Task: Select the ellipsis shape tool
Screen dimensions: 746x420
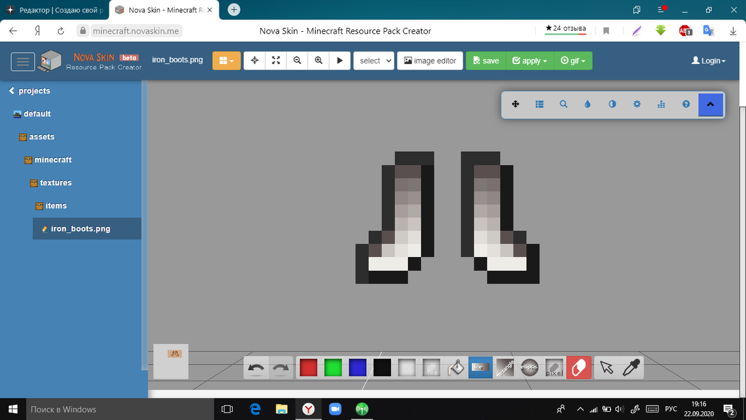Action: 529,368
